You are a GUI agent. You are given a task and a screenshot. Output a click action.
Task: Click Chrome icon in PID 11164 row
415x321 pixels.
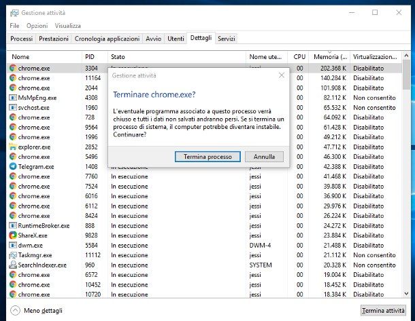tap(13, 78)
